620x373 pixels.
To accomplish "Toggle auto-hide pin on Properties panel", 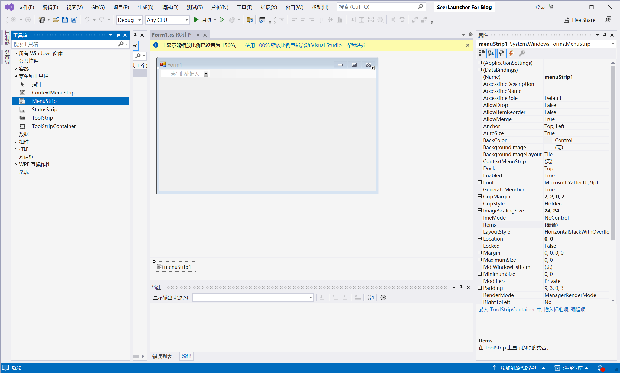I will (605, 35).
